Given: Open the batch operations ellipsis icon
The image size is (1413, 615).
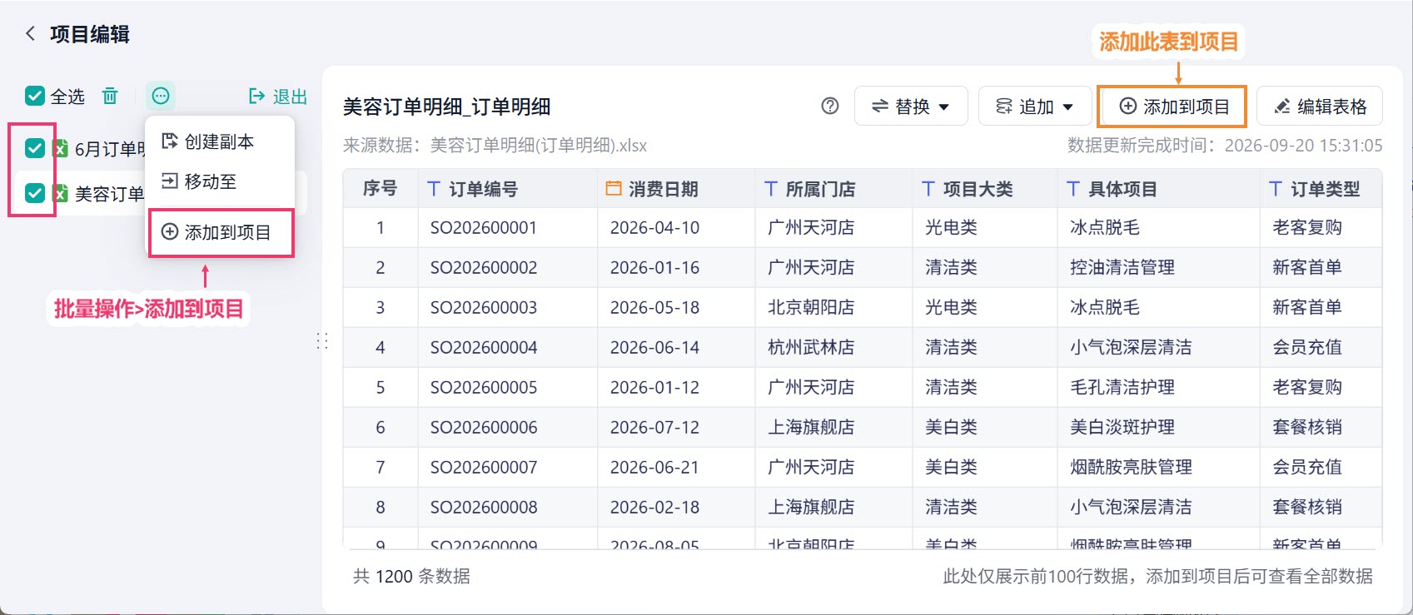Looking at the screenshot, I should coord(161,96).
